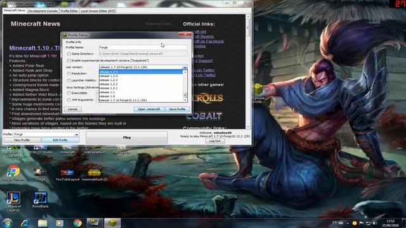The height and width of the screenshot is (228, 406).
Task: Switch to the Profile Editor tab
Action: coord(69,11)
